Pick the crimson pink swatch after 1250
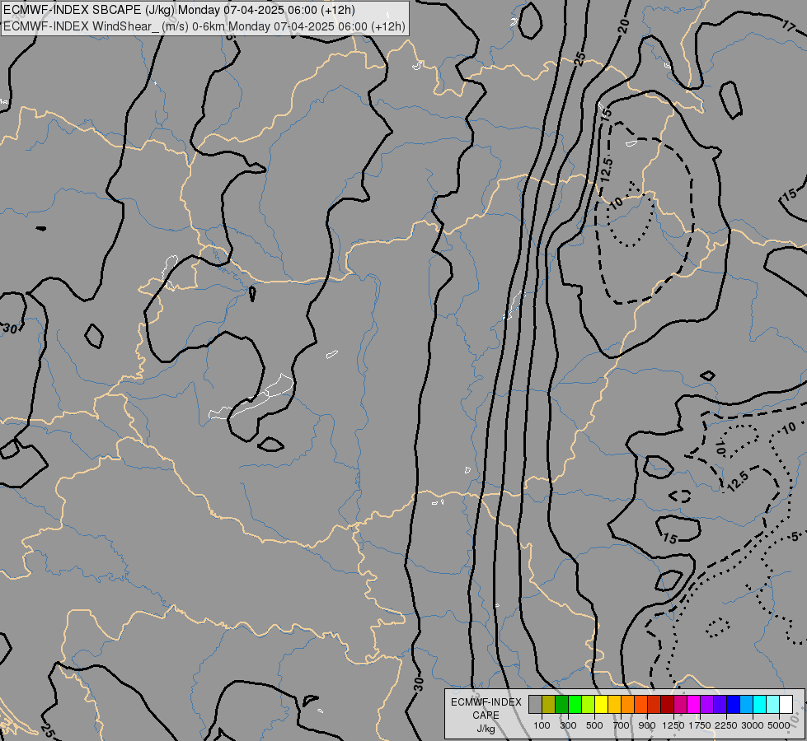This screenshot has height=741, width=807. (x=680, y=705)
